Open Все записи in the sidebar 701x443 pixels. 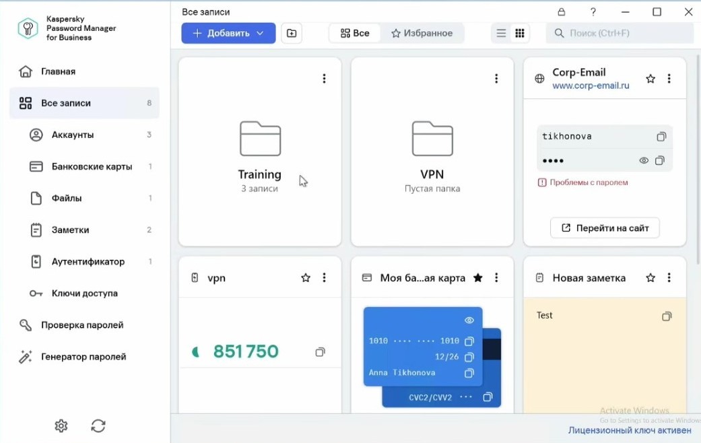84,103
